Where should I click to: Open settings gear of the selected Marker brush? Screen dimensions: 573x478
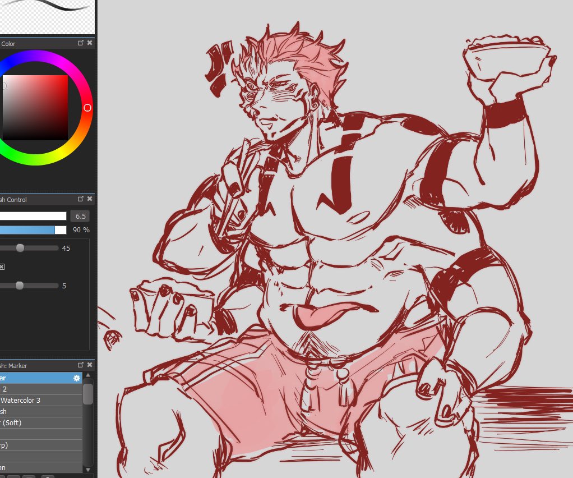pyautogui.click(x=77, y=378)
